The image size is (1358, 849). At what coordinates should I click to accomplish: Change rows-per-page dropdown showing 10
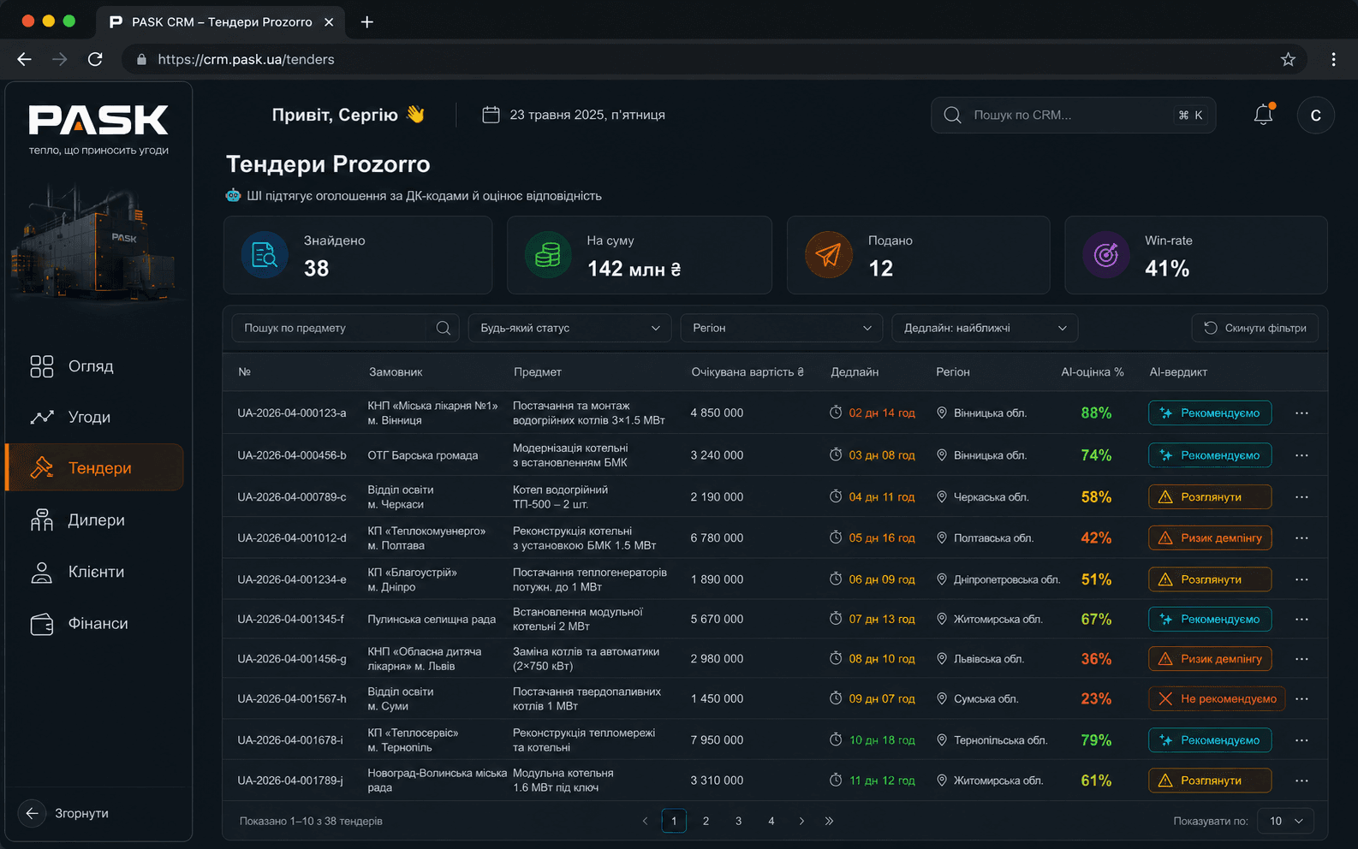click(1285, 821)
